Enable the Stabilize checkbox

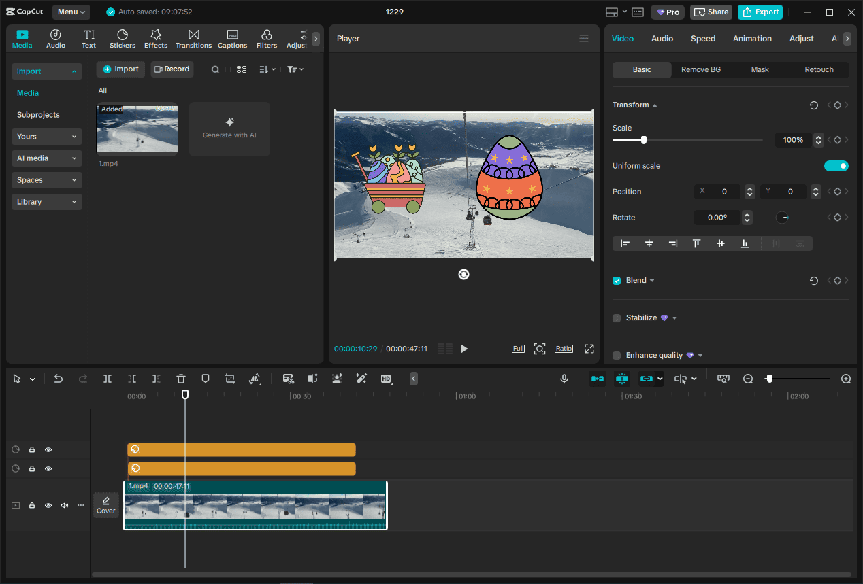616,317
